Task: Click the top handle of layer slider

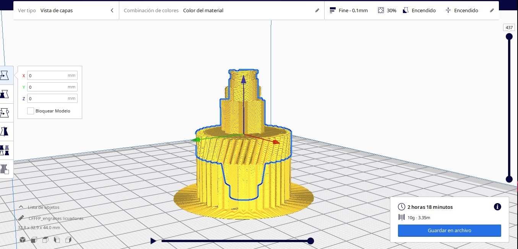Action: 509,37
